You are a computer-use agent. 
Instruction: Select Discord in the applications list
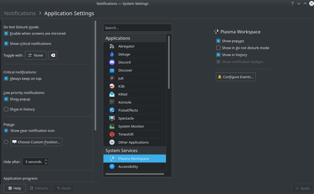pos(135,62)
